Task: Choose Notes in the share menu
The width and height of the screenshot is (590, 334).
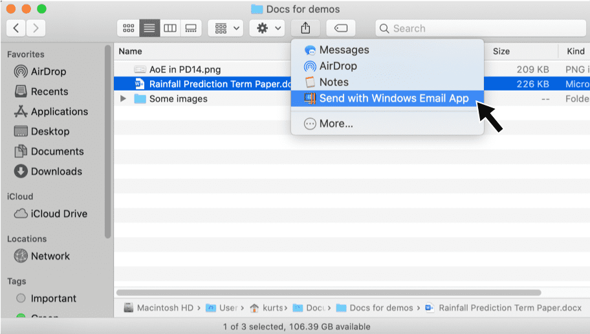Action: (x=387, y=82)
